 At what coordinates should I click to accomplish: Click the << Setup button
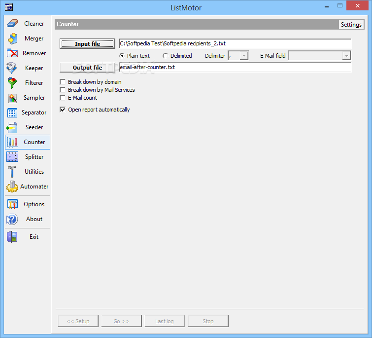click(x=78, y=321)
